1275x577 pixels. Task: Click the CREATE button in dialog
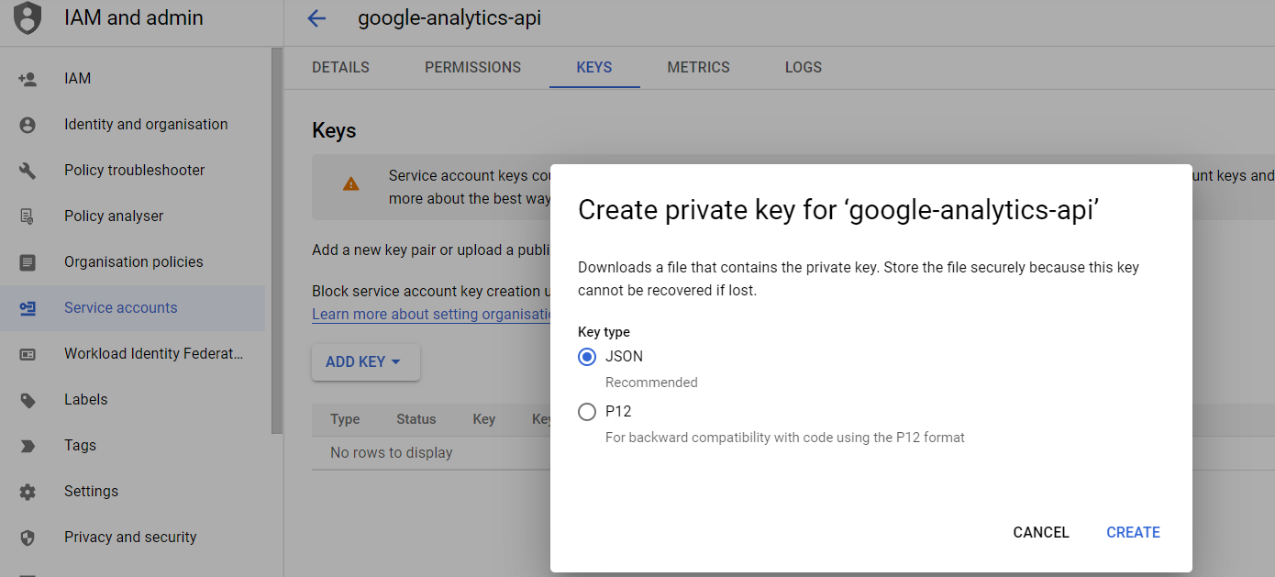pyautogui.click(x=1133, y=533)
